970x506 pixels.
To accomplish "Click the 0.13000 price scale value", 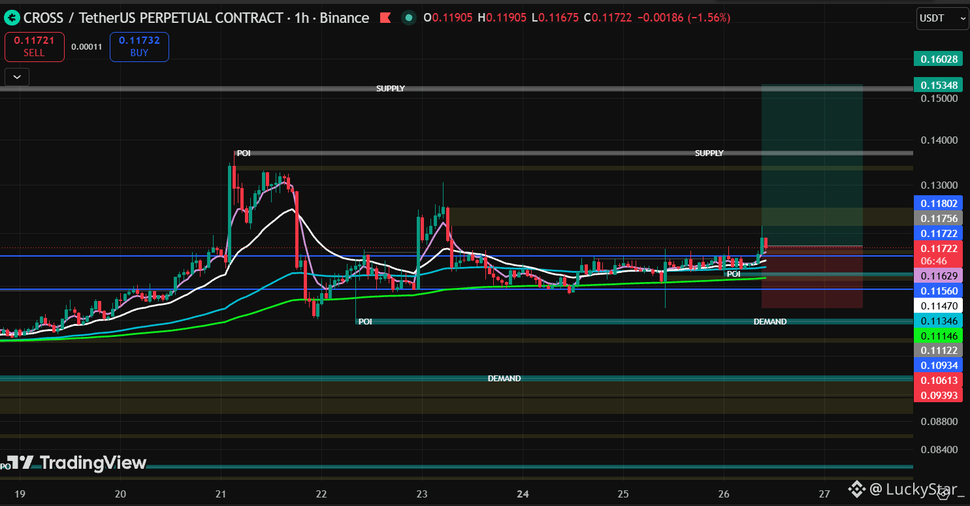I will [939, 185].
